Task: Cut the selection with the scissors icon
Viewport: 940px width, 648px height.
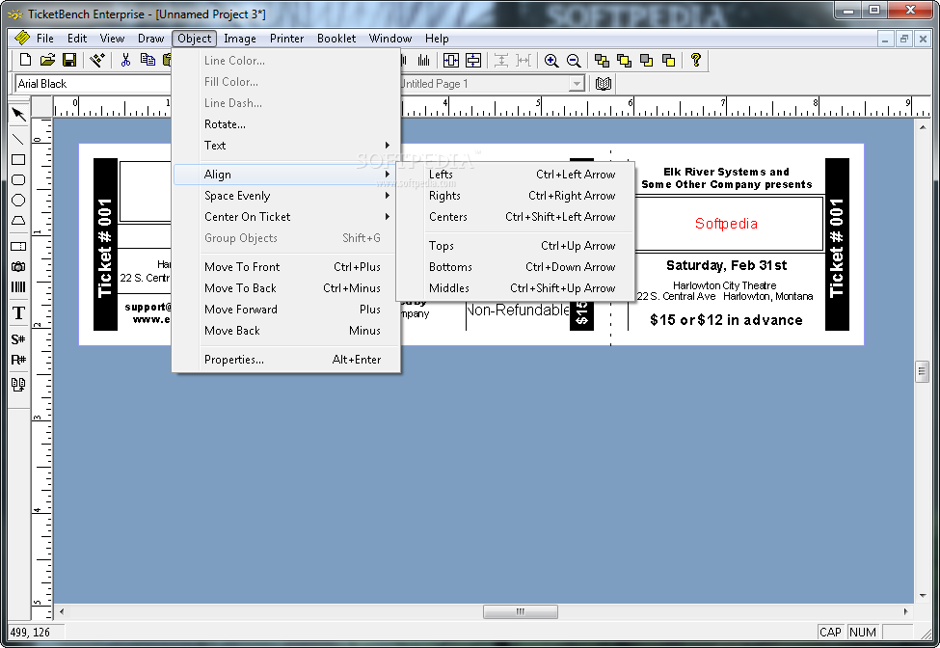Action: click(125, 60)
